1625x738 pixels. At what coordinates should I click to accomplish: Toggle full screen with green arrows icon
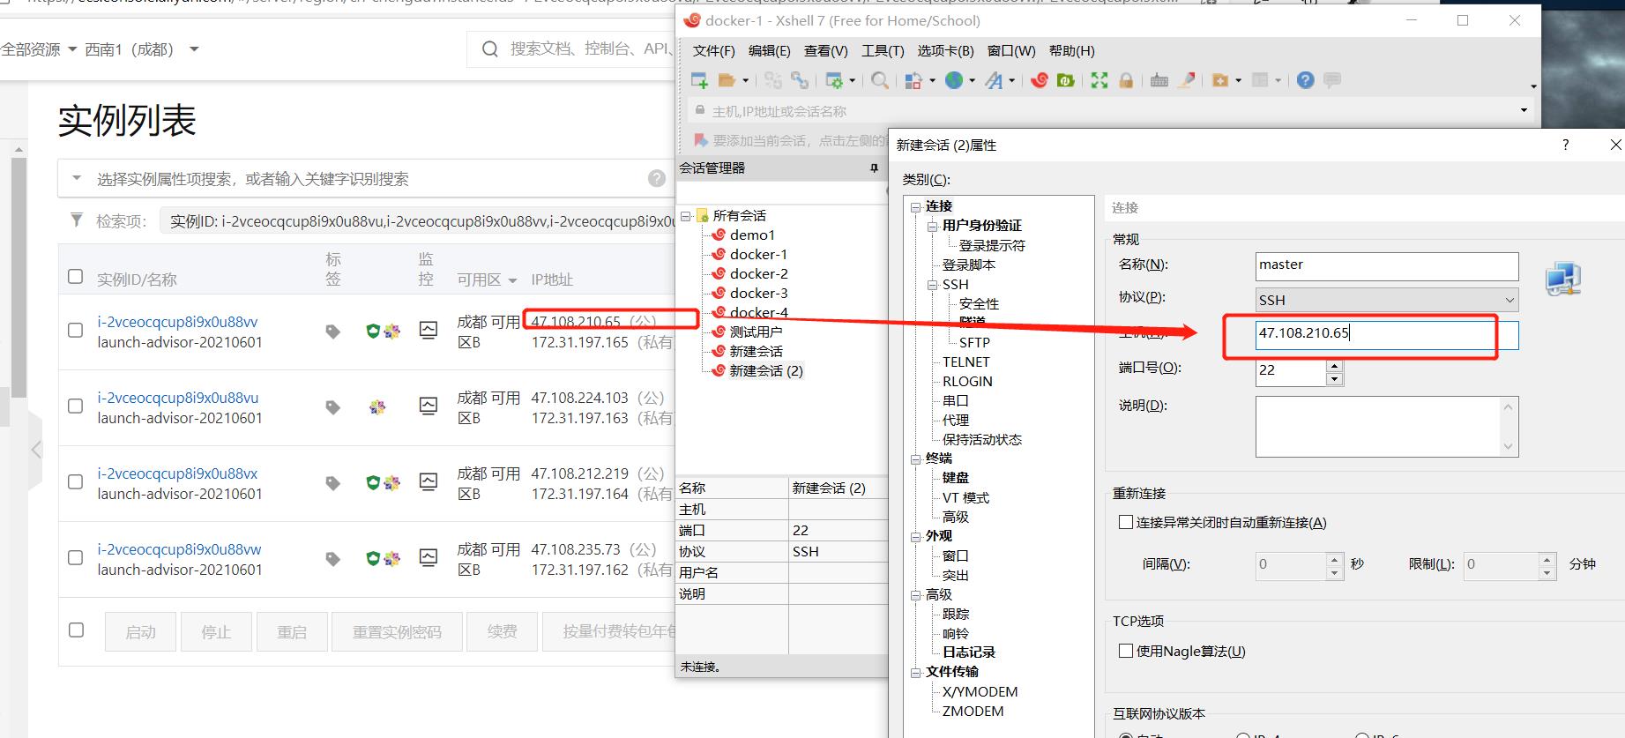tap(1099, 80)
